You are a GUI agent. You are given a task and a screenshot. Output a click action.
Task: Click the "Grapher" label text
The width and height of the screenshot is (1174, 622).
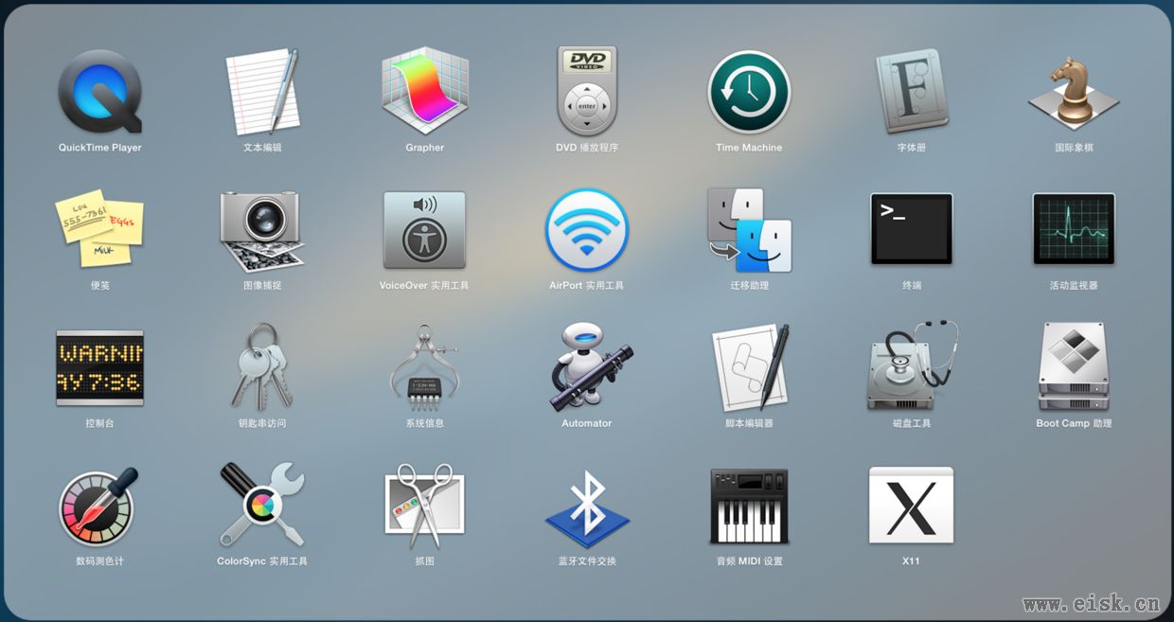click(425, 148)
